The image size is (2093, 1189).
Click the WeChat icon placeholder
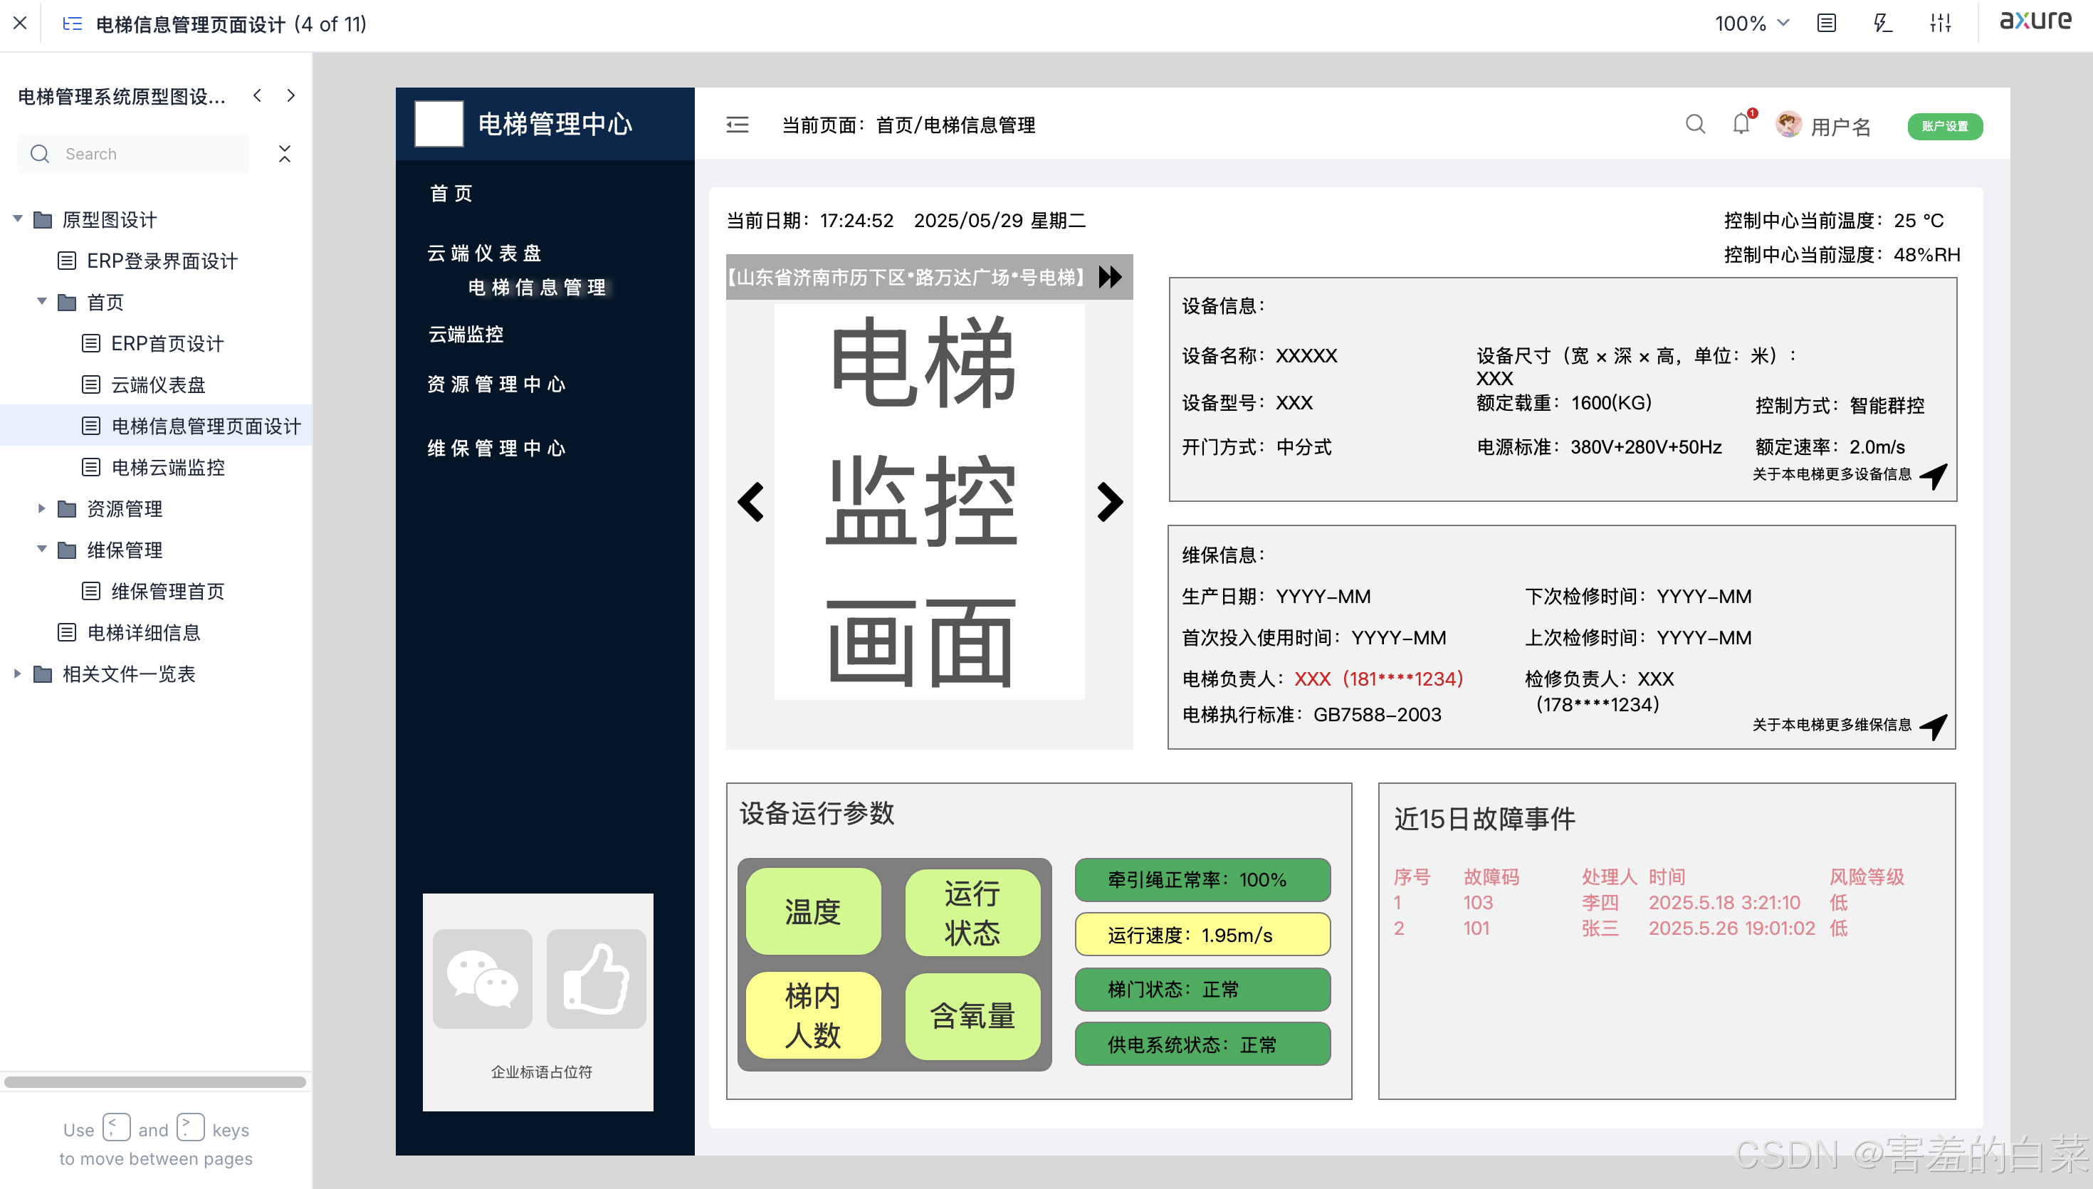coord(483,978)
